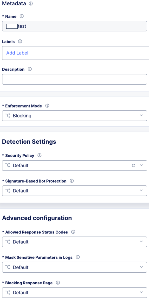Click the Name input field

(74, 26)
